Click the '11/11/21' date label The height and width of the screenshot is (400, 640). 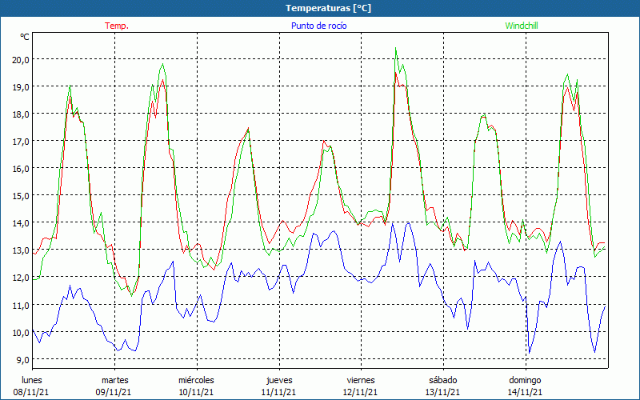(x=278, y=392)
